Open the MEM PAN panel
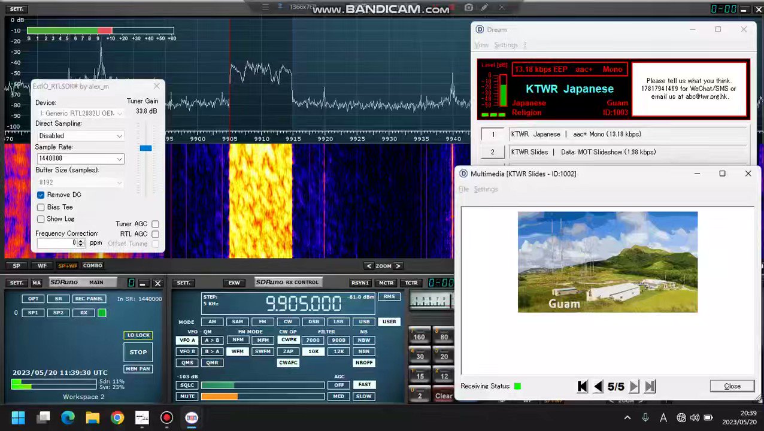The width and height of the screenshot is (764, 431). pos(138,369)
